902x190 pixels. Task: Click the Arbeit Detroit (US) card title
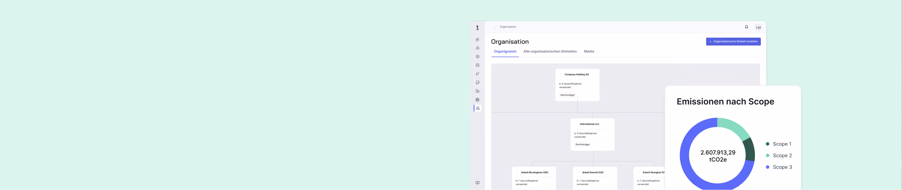click(x=593, y=172)
